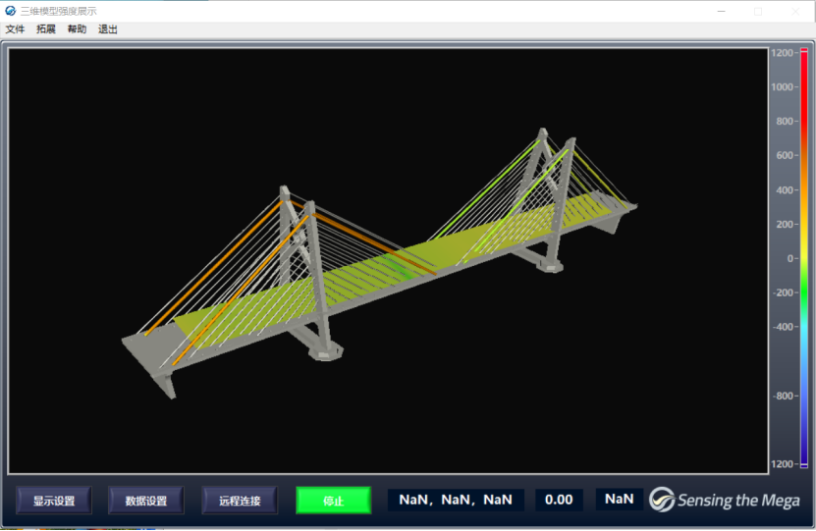Screen dimensions: 816x531
Task: Click the 0.00 value field
Action: (559, 500)
